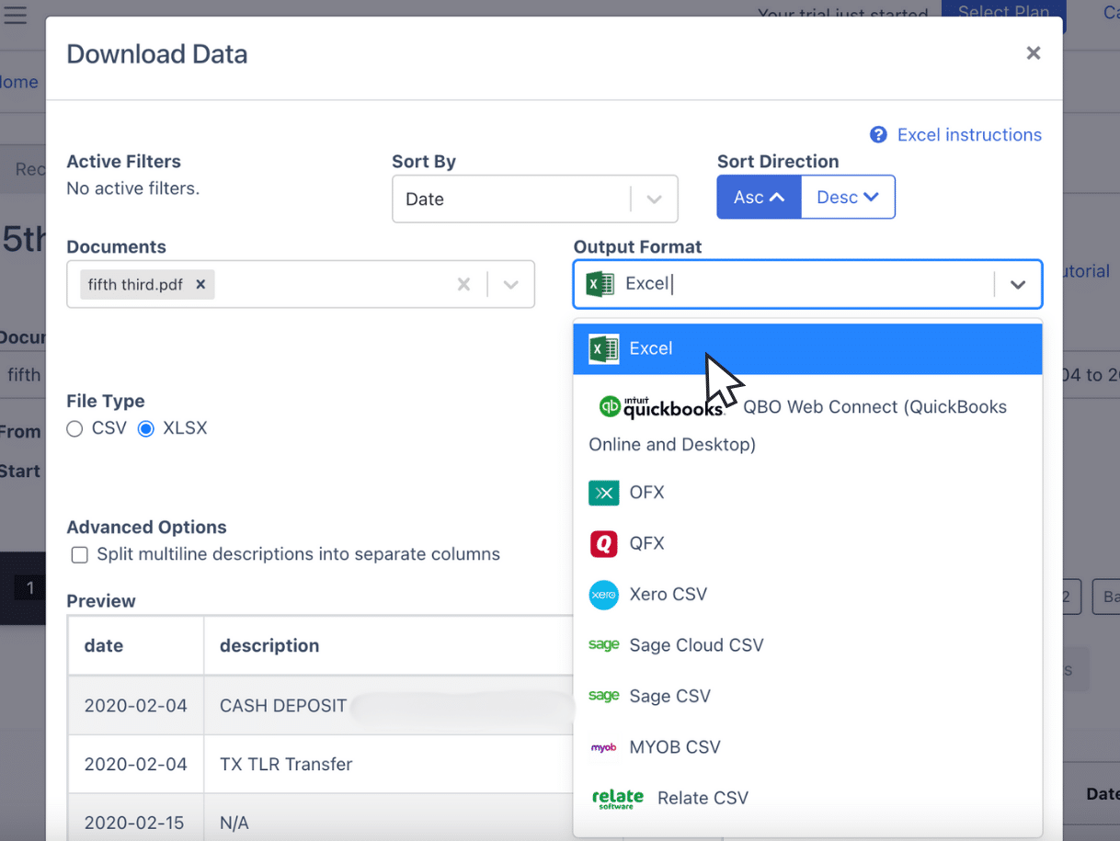1120x841 pixels.
Task: Click the MYOB logo icon
Action: click(603, 747)
